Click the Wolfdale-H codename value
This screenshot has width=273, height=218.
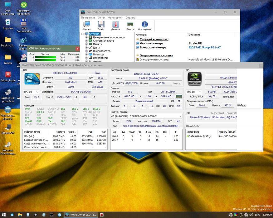pyautogui.click(x=71, y=82)
